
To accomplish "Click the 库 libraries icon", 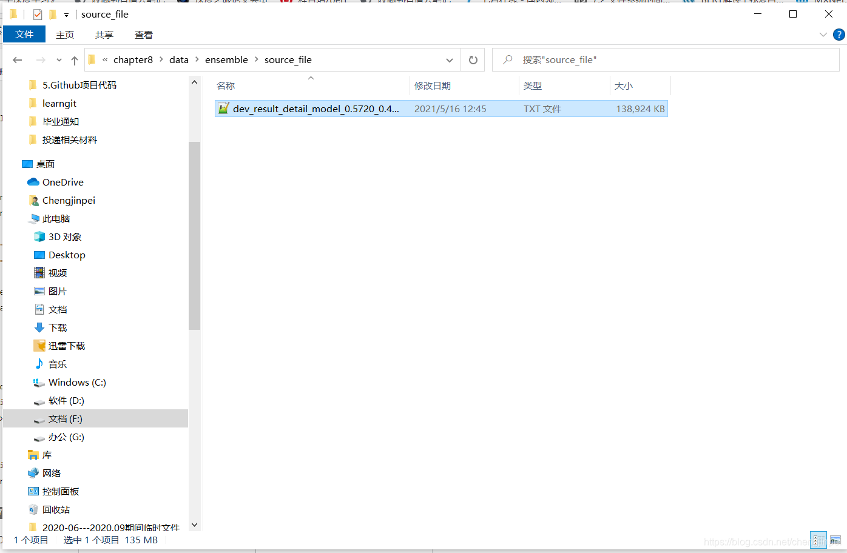I will (x=33, y=455).
